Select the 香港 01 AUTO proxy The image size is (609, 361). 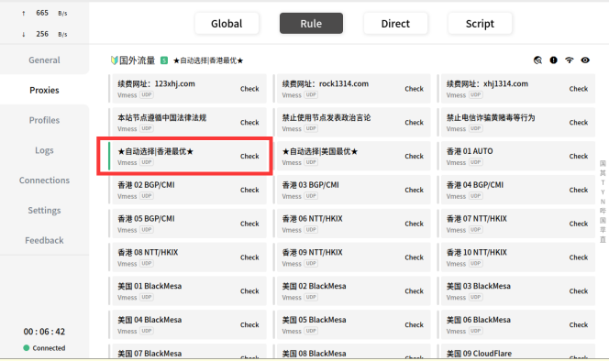(516, 156)
